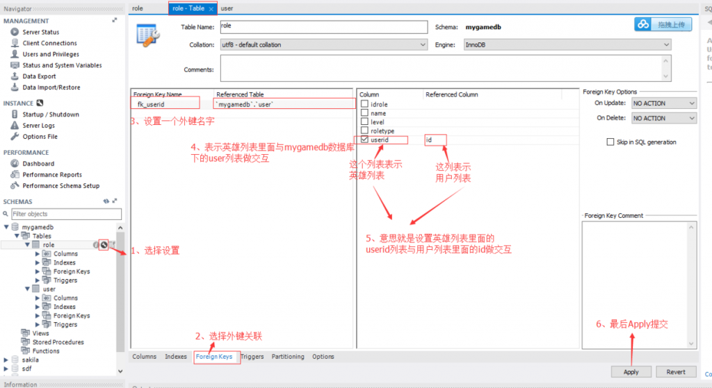
Task: Open the On Update dropdown
Action: pos(664,103)
